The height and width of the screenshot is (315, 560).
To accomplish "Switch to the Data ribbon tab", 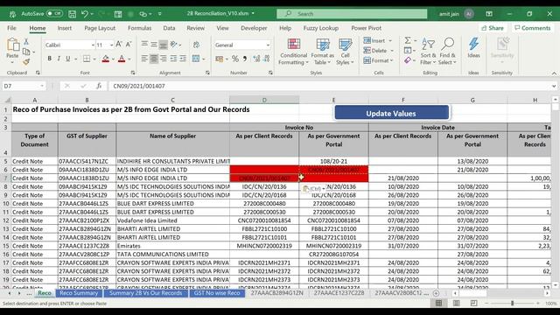I will (x=169, y=28).
